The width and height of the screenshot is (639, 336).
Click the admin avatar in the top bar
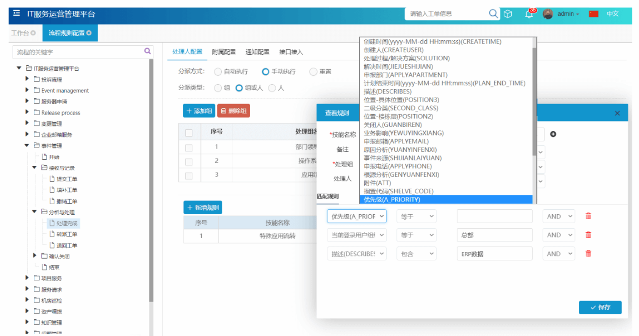point(547,14)
